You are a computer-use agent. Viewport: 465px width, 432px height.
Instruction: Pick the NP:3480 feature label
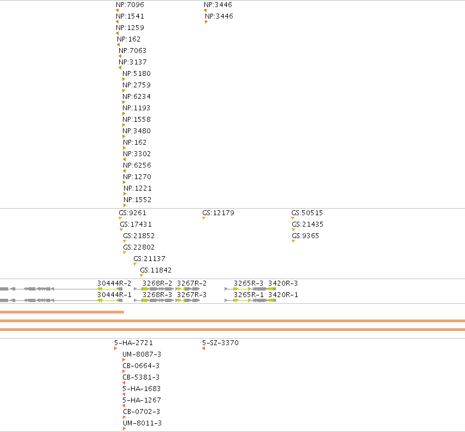click(x=137, y=131)
